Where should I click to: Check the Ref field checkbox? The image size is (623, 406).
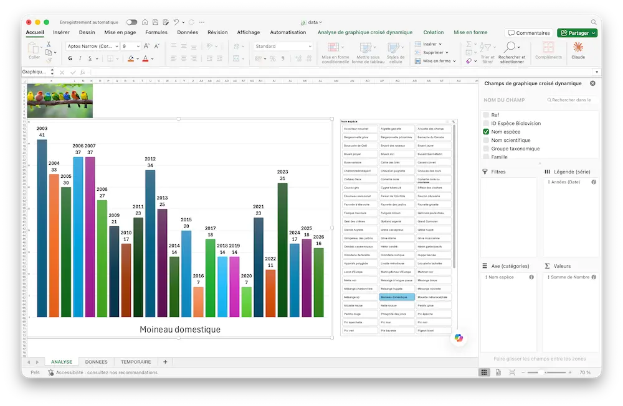(486, 115)
